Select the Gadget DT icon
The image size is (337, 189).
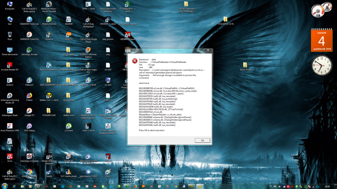point(29,112)
